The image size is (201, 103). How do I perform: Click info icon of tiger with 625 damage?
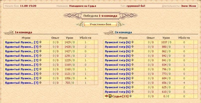133,87
